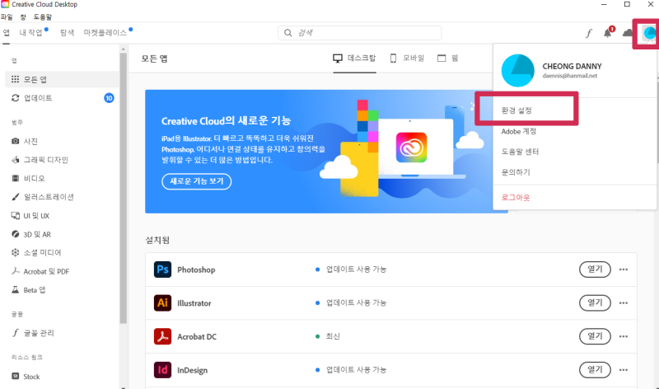Click 열기 button for InDesign

tap(595, 370)
